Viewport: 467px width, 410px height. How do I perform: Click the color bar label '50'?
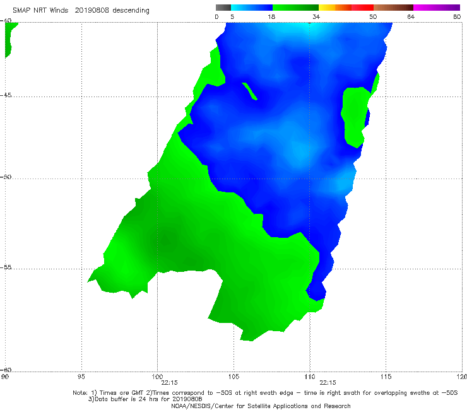[x=373, y=16]
